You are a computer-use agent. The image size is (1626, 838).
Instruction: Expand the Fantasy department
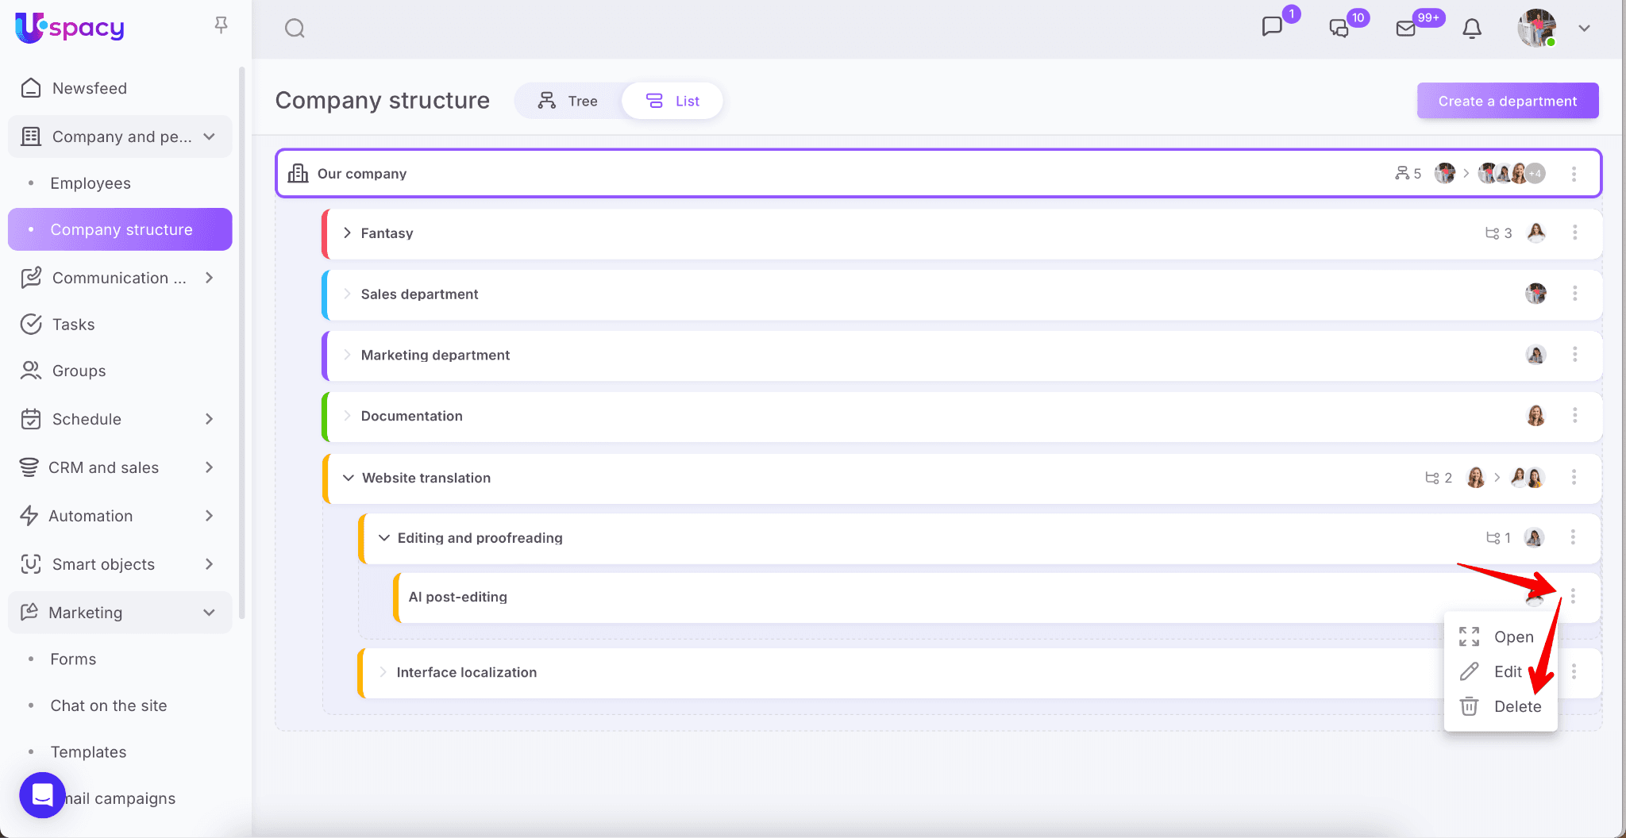[x=347, y=233]
